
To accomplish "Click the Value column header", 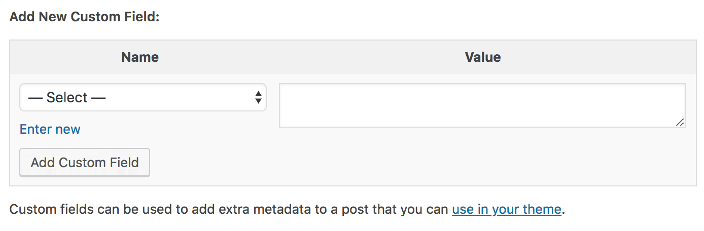I will tap(482, 57).
